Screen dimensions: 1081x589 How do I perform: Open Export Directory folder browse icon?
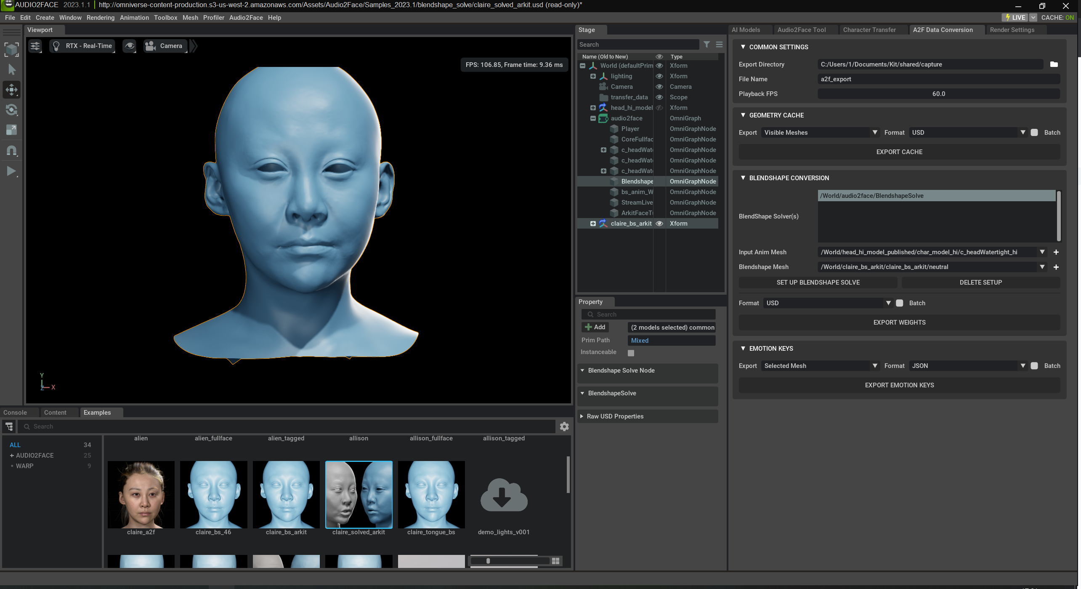(x=1054, y=64)
